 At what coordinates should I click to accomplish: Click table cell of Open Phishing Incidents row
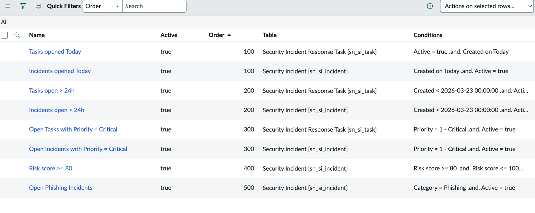coord(305,188)
